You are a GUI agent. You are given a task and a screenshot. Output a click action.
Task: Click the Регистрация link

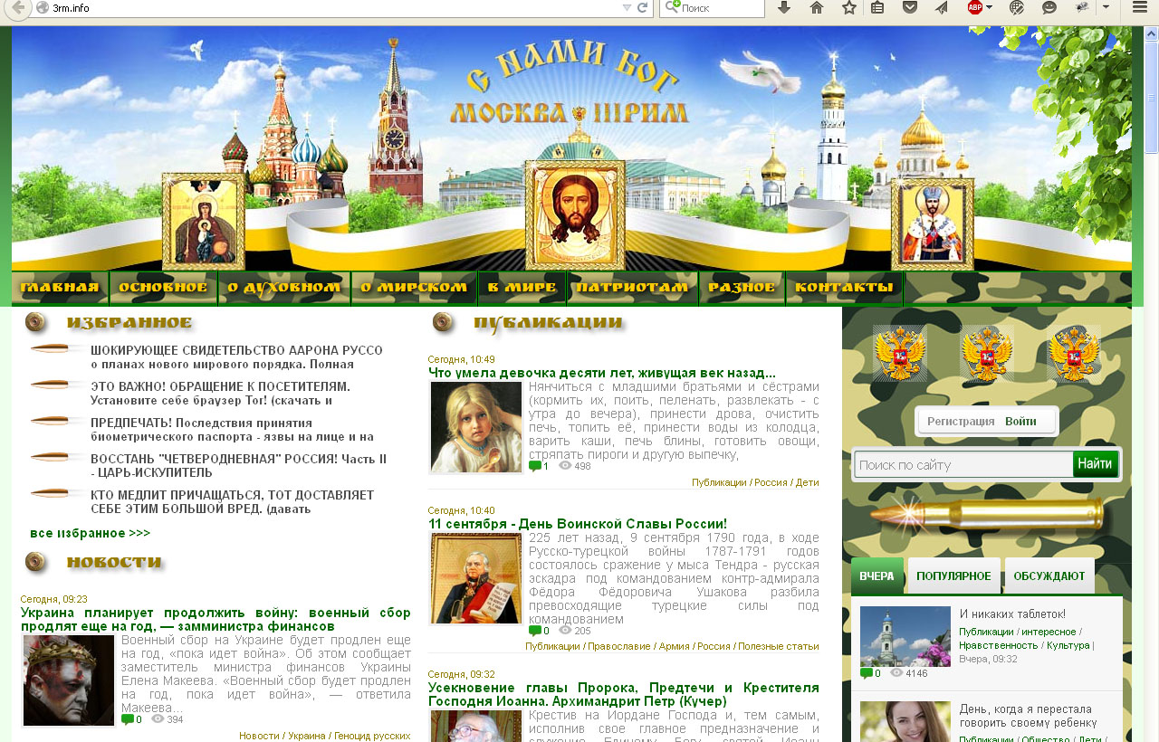(x=961, y=422)
